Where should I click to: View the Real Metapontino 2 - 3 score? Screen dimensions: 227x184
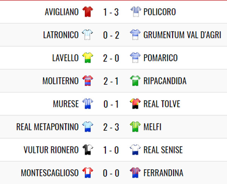click(111, 127)
